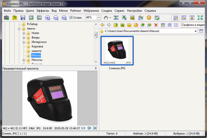Select the Кировка folder in tree
This screenshot has height=138, width=207.
point(37,46)
